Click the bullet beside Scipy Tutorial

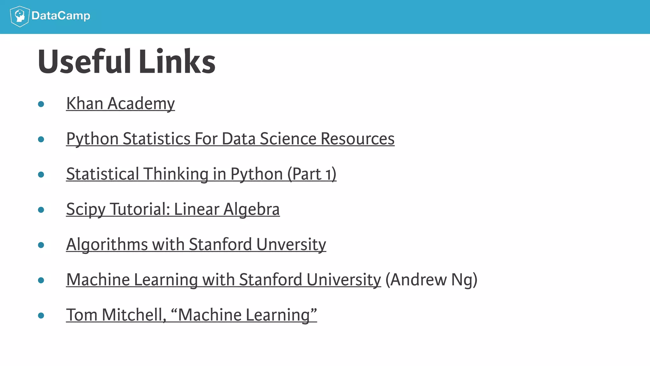[x=41, y=210]
